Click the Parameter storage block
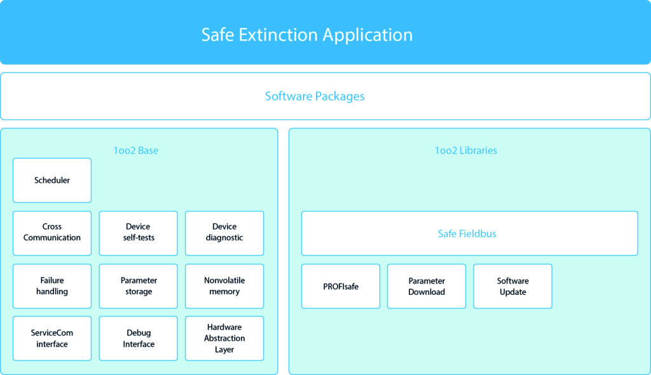Image resolution: width=651 pixels, height=375 pixels. (139, 286)
